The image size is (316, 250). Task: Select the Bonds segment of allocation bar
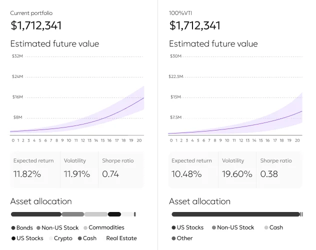36,214
